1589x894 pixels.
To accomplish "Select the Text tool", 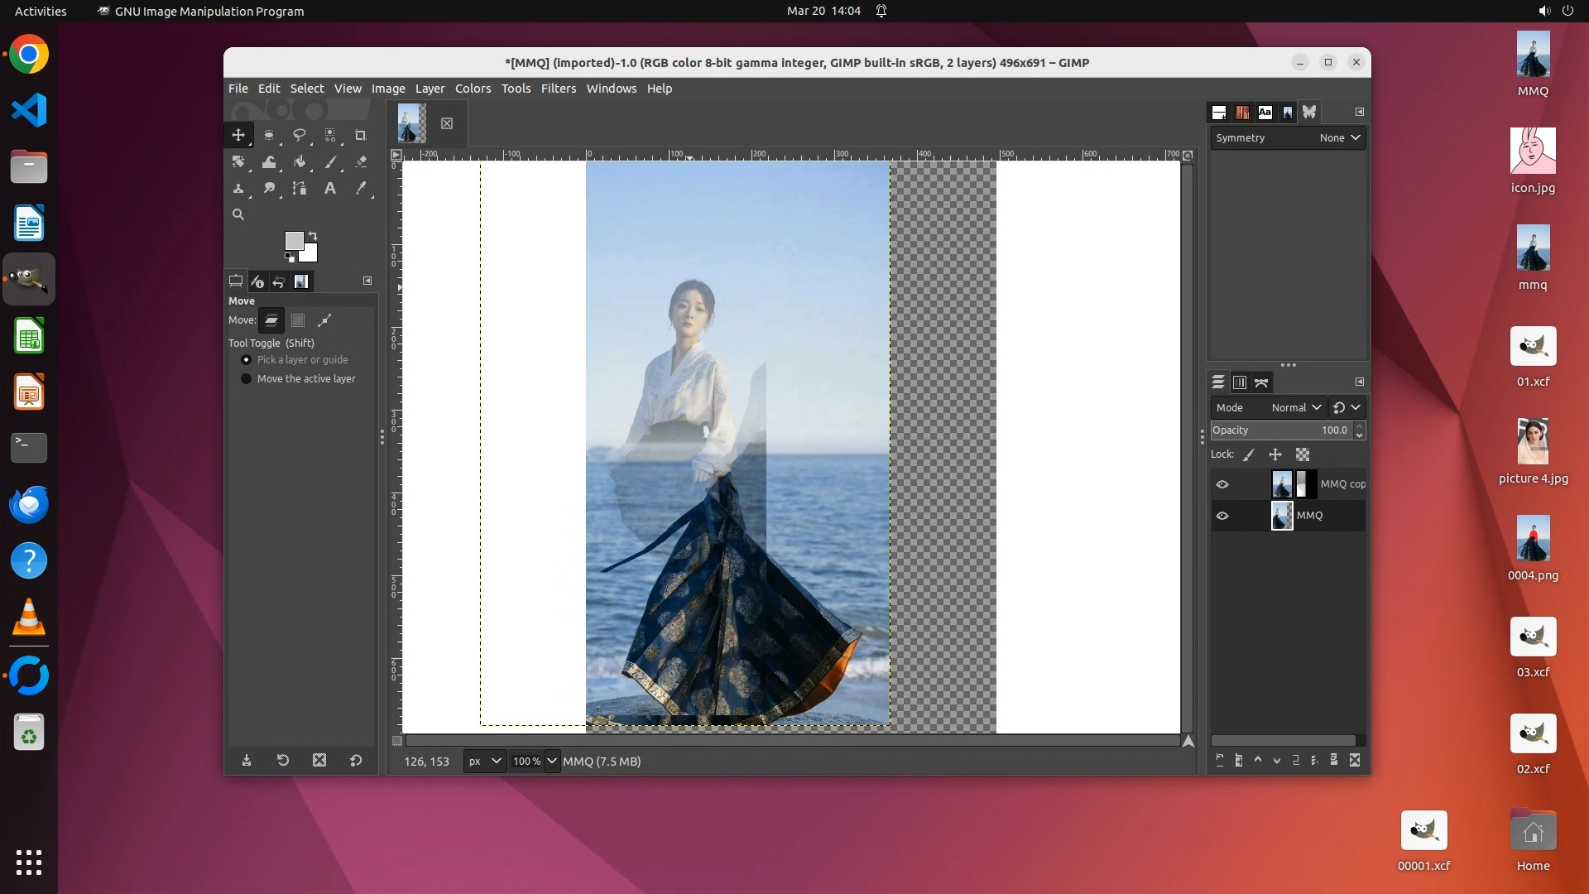I will pos(329,189).
